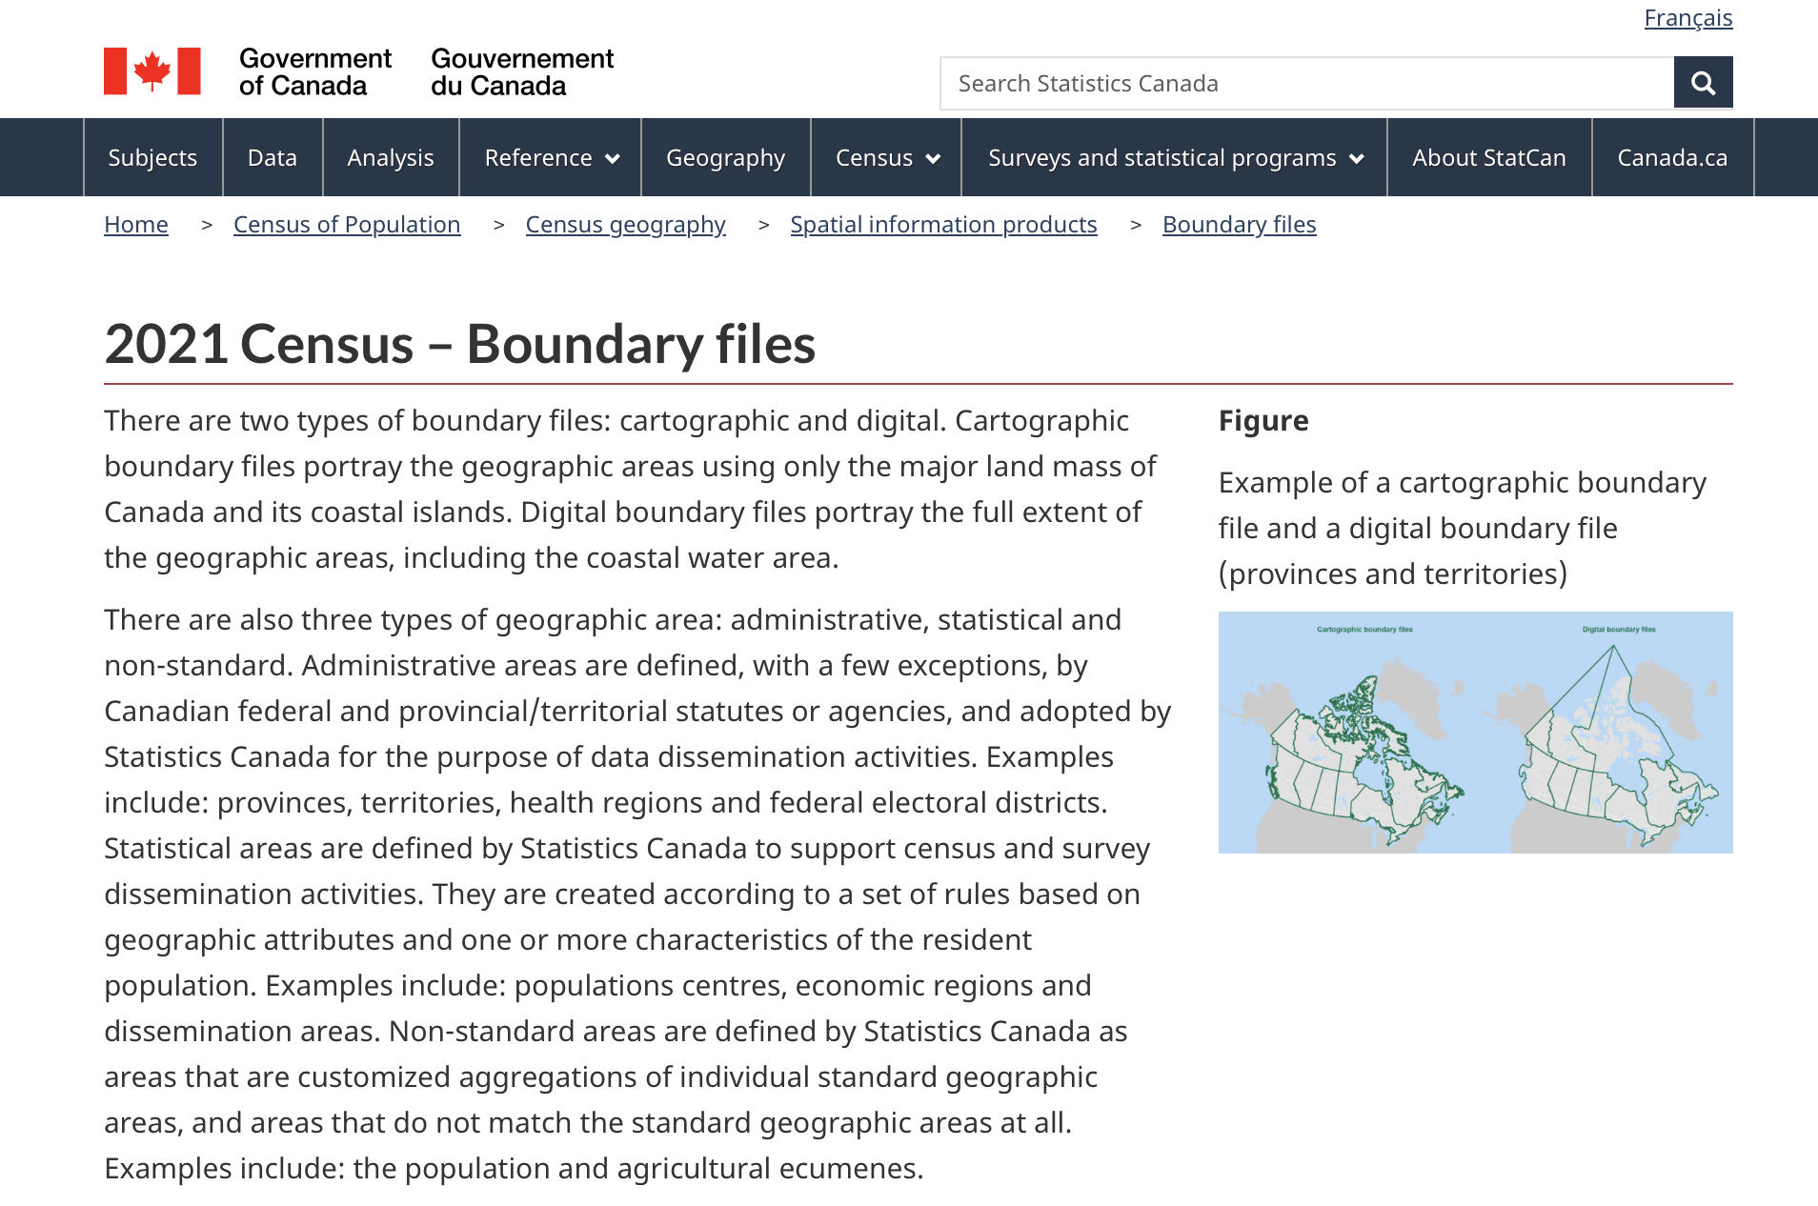Viewport: 1818px width, 1206px height.
Task: Open the Data menu item
Action: click(x=273, y=157)
